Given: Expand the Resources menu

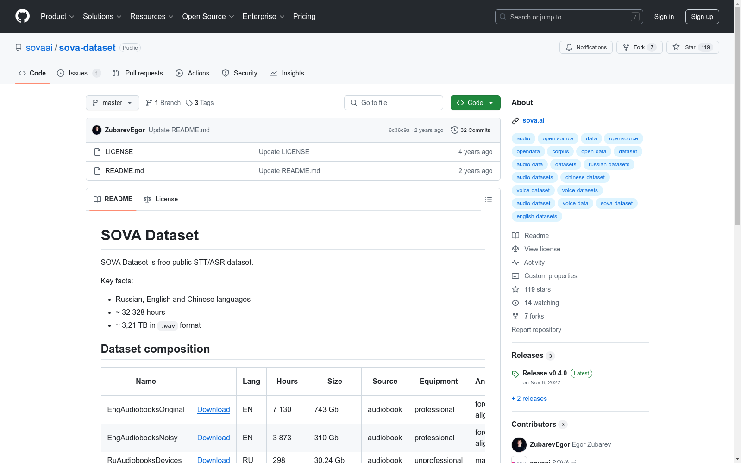Looking at the screenshot, I should [x=152, y=16].
